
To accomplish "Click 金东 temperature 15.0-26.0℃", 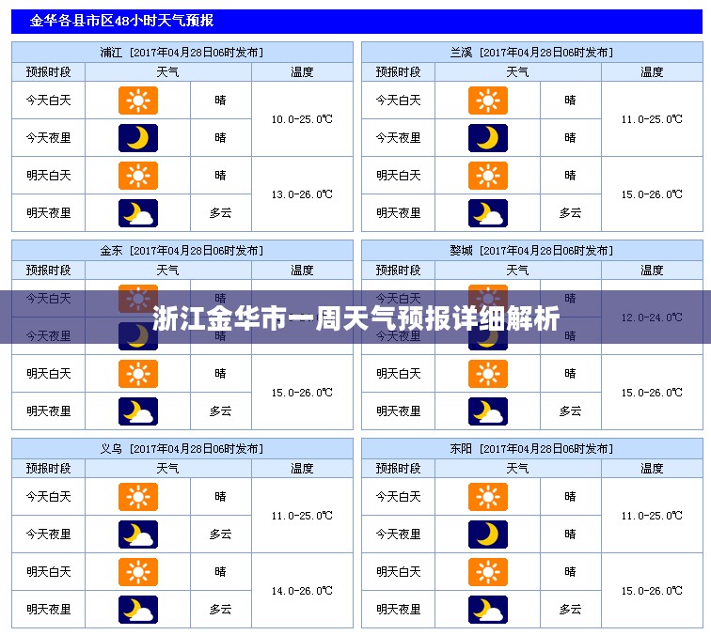I will pyautogui.click(x=302, y=393).
